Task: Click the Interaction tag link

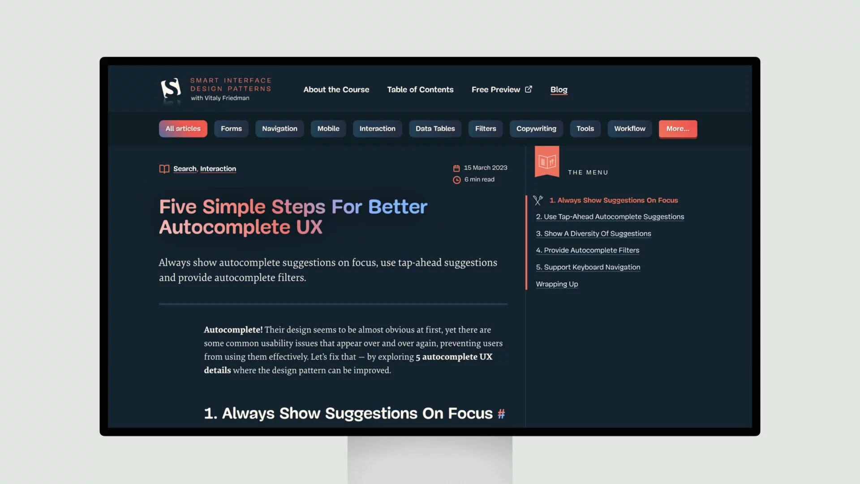Action: click(x=218, y=169)
